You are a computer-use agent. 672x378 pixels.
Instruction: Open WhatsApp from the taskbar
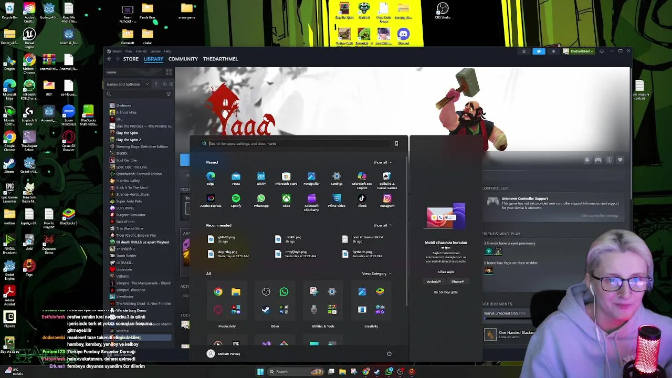[x=389, y=372]
